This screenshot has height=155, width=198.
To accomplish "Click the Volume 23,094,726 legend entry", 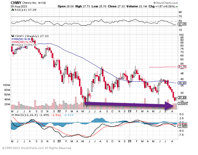I will [x=25, y=45].
